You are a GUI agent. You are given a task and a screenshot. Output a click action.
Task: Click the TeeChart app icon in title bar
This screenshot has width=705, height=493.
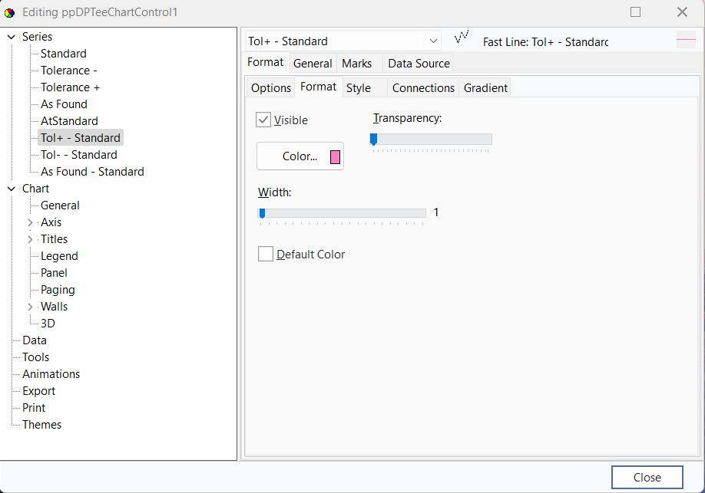tap(10, 12)
